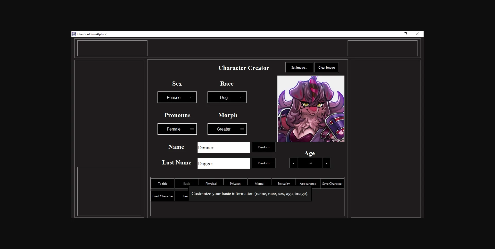
Task: Open the Appearance tab
Action: [x=308, y=183]
